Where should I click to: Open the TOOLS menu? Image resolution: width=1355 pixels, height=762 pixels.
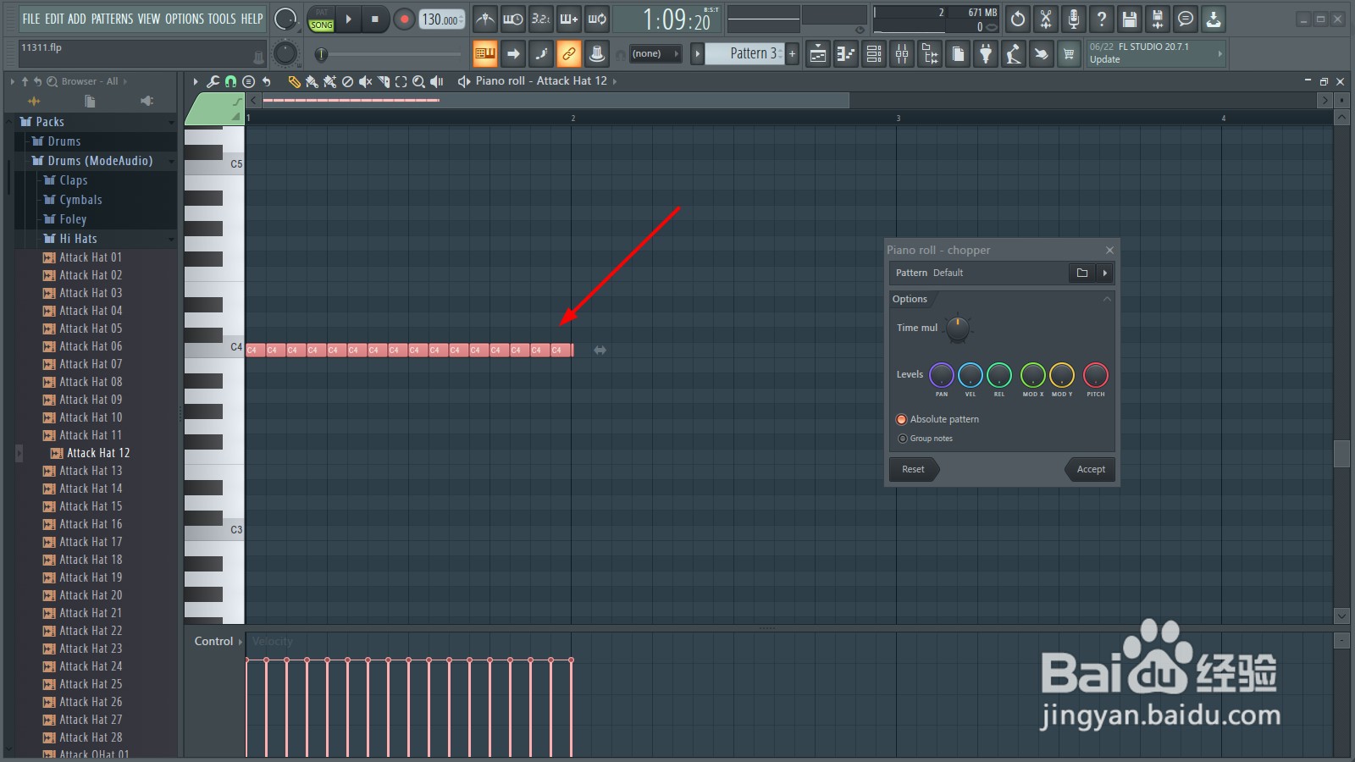click(222, 19)
